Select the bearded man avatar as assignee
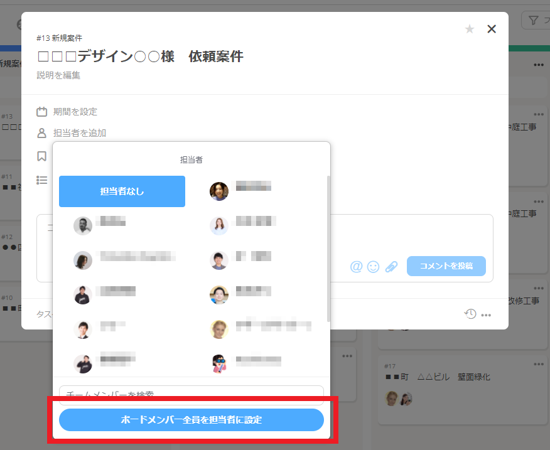This screenshot has width=550, height=450. click(x=83, y=226)
